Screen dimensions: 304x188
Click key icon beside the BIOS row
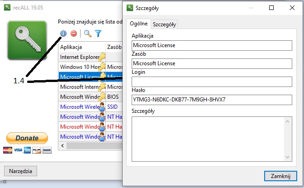pos(102,97)
